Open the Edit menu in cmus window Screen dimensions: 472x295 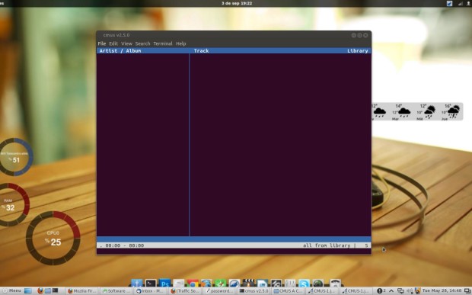pyautogui.click(x=113, y=43)
